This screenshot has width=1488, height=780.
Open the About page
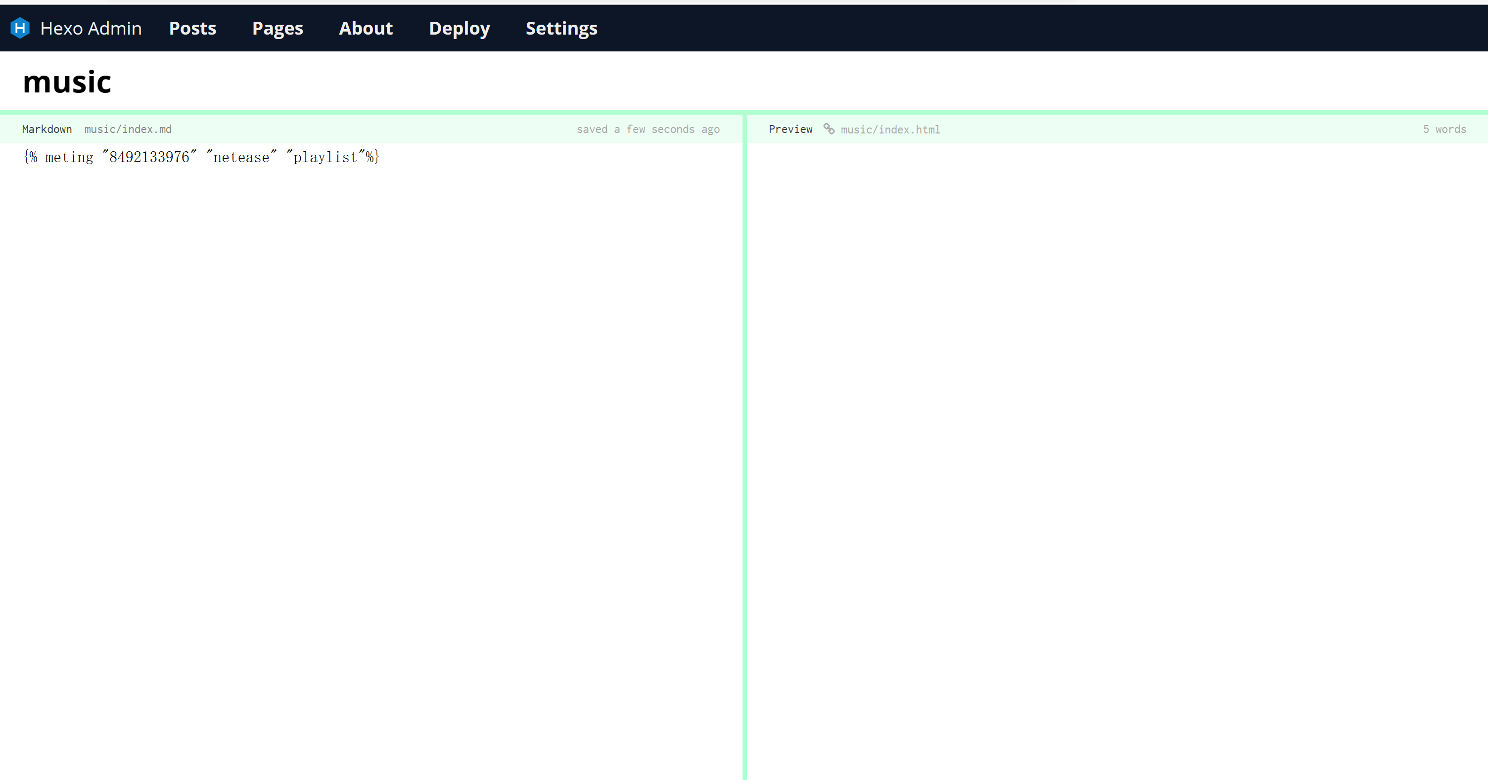366,28
